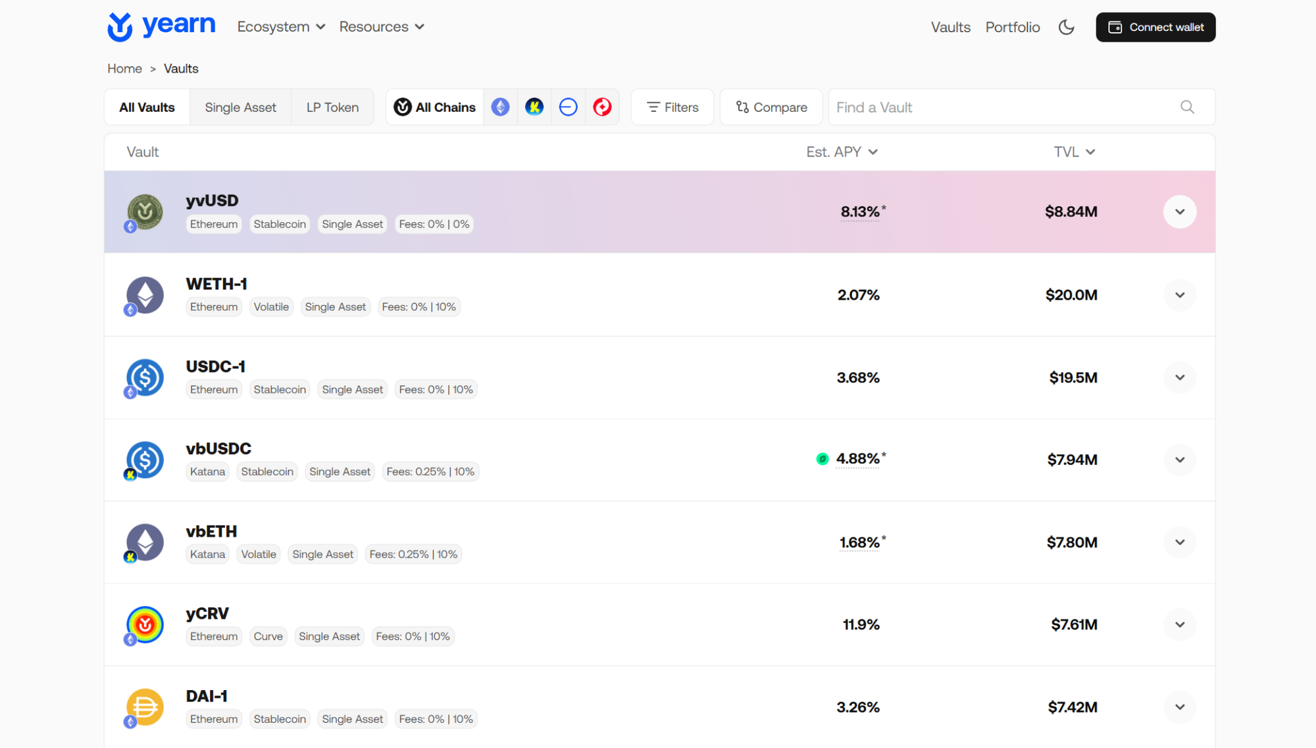Image resolution: width=1316 pixels, height=748 pixels.
Task: Click the 11.9% APY value for yCRV
Action: pyautogui.click(x=861, y=624)
